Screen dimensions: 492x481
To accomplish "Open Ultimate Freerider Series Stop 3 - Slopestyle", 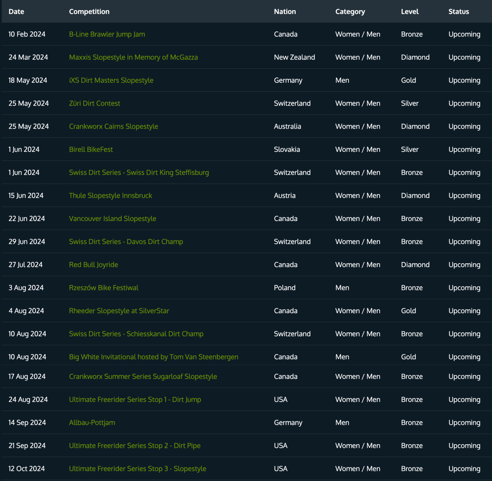I will 138,469.
